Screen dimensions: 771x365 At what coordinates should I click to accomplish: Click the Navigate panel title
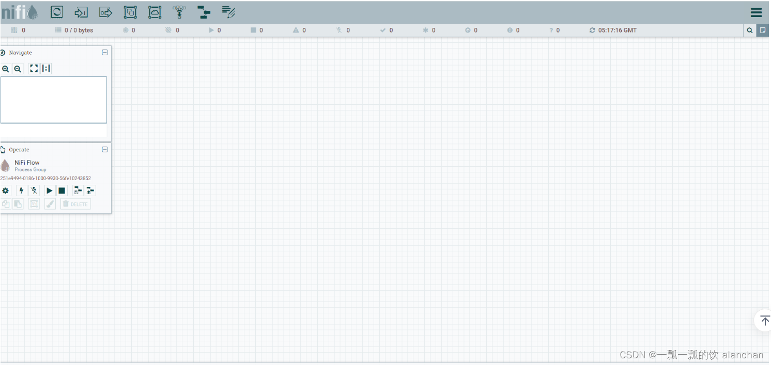tap(20, 53)
